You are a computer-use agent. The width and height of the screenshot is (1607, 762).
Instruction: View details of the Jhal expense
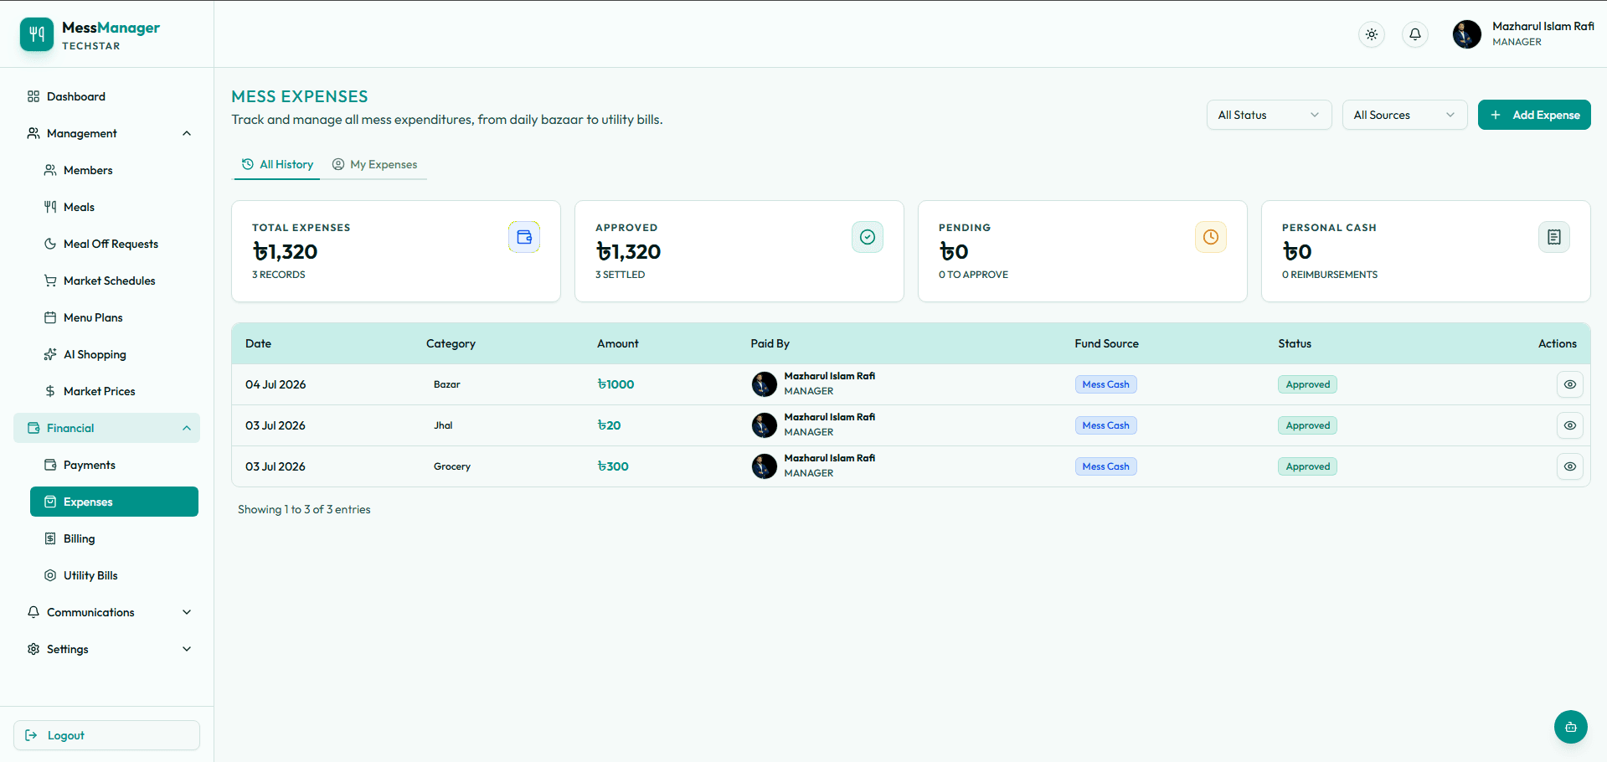tap(1570, 425)
